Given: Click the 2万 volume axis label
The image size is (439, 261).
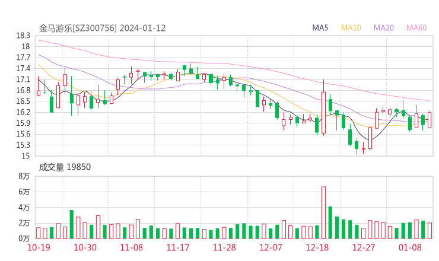Looking at the screenshot, I should coord(24,223).
